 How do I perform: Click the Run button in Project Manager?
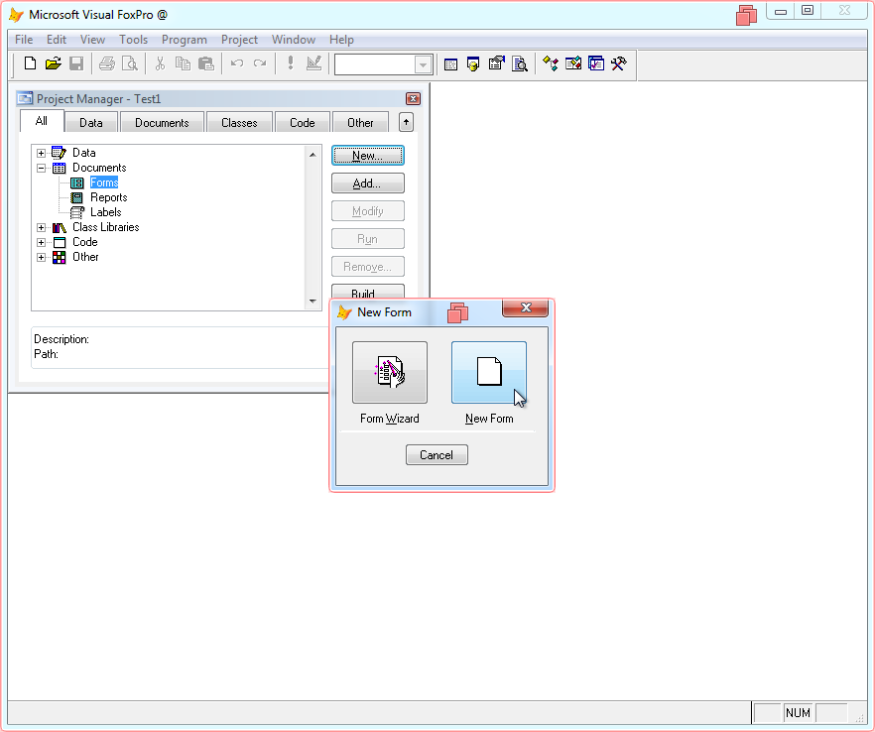[368, 239]
